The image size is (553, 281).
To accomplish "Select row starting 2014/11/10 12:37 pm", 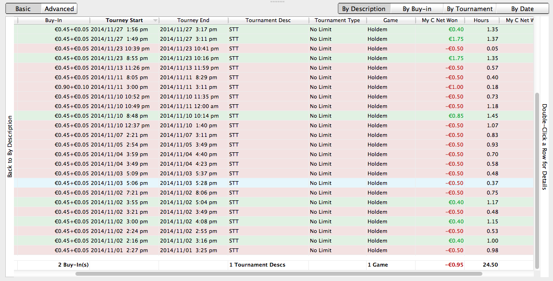I will [x=274, y=125].
